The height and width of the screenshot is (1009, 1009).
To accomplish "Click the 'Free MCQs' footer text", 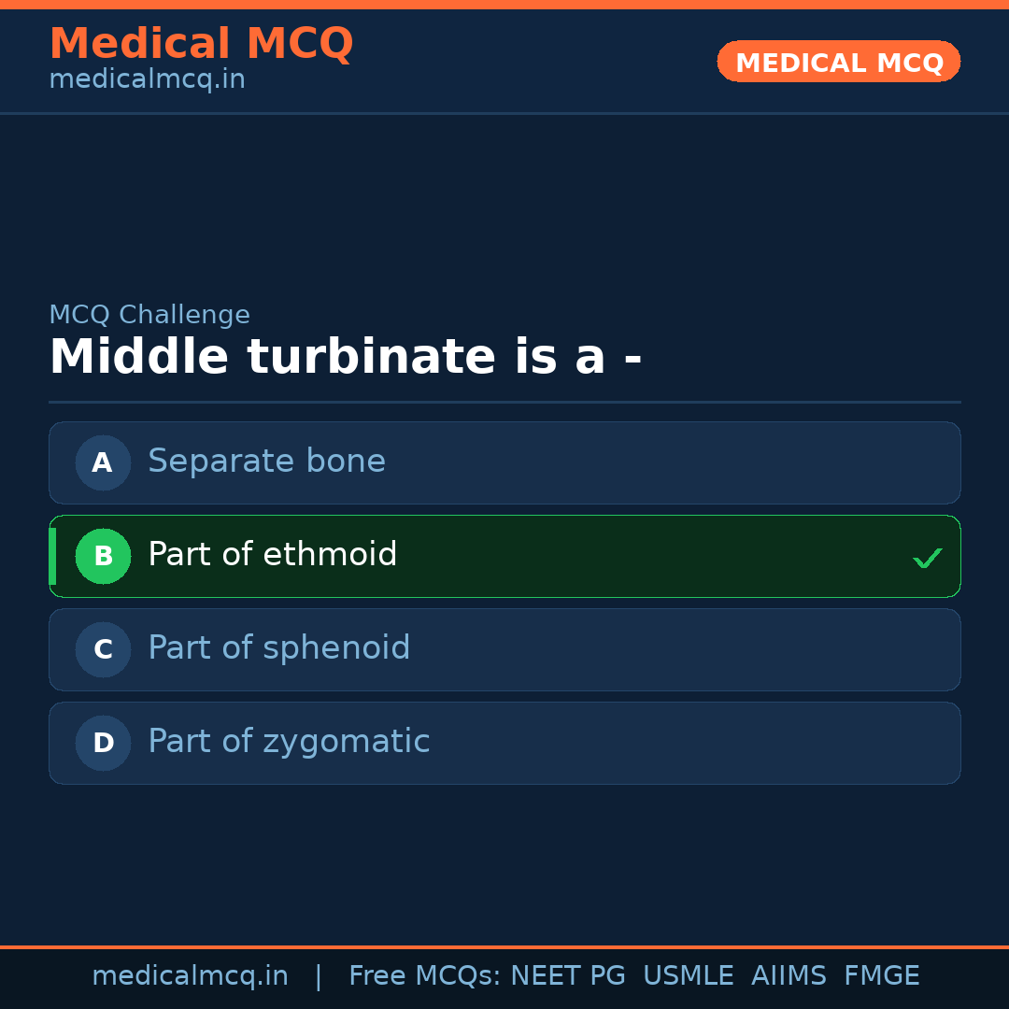I will [x=424, y=976].
